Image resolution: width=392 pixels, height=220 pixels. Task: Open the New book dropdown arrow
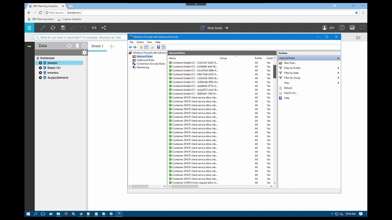click(x=227, y=28)
